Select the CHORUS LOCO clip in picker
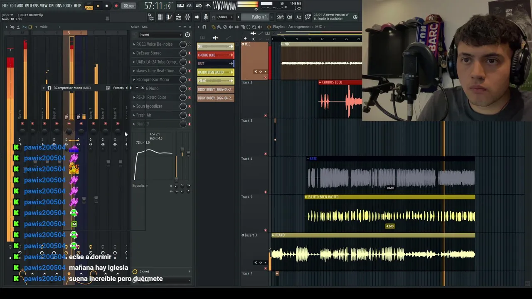Image resolution: width=532 pixels, height=299 pixels. coord(215,55)
